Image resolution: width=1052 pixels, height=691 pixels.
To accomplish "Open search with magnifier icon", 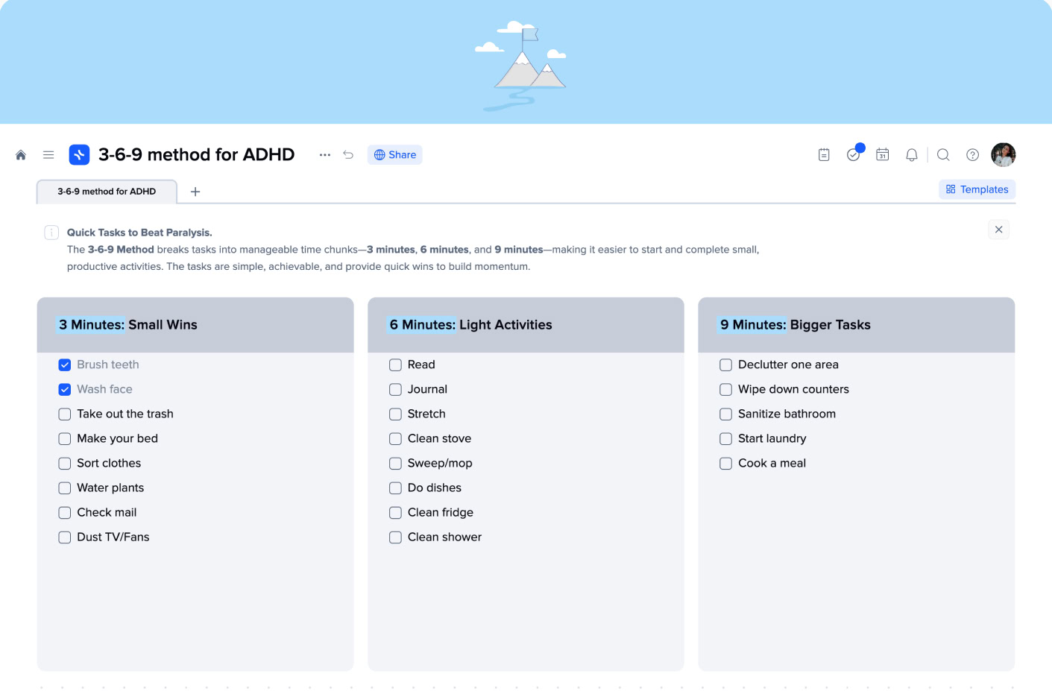I will point(943,155).
